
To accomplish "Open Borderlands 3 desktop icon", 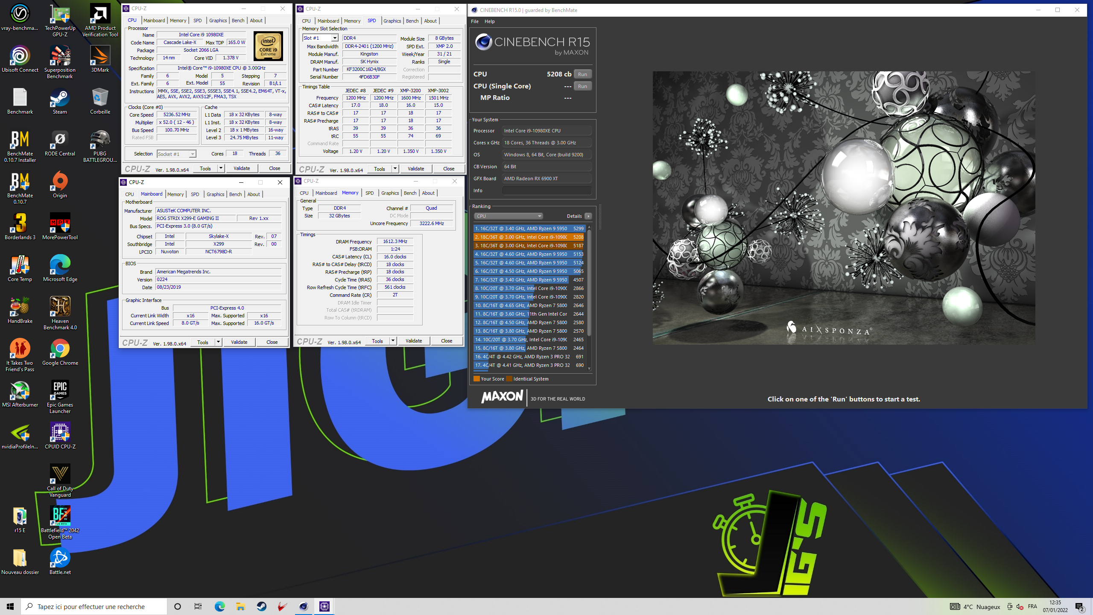I will point(20,226).
